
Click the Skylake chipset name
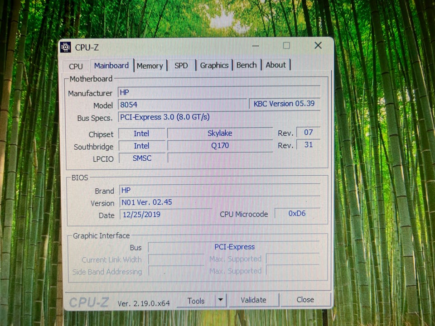(220, 133)
